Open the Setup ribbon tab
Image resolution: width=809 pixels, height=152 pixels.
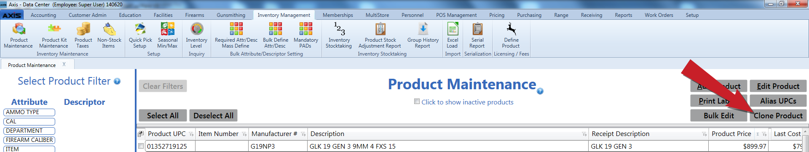click(x=692, y=15)
